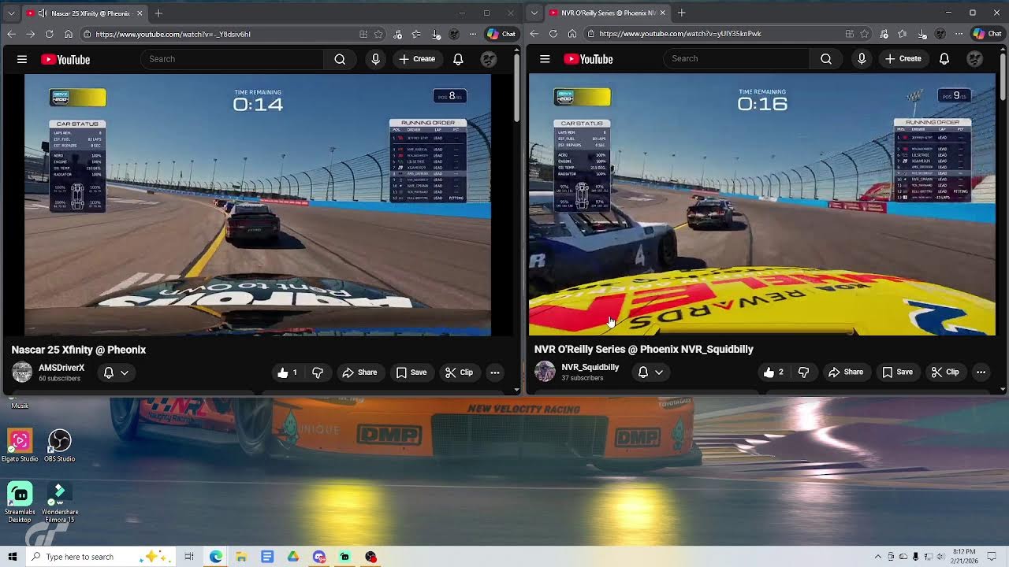Click left window vertical scrollbar thumb
Screen dimensions: 1009x567
click(517, 87)
